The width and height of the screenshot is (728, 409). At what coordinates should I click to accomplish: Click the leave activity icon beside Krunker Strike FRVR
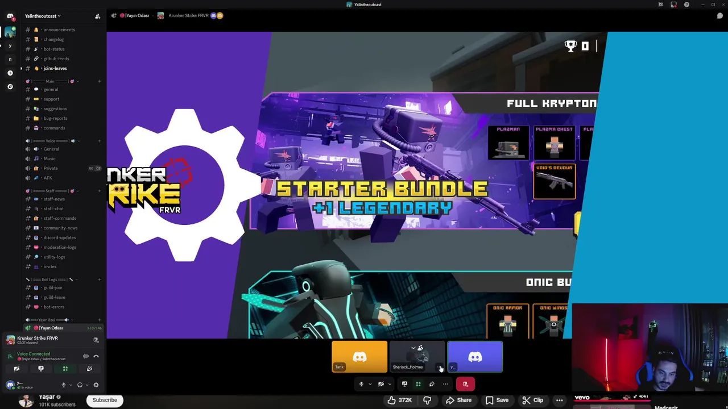[x=96, y=340]
